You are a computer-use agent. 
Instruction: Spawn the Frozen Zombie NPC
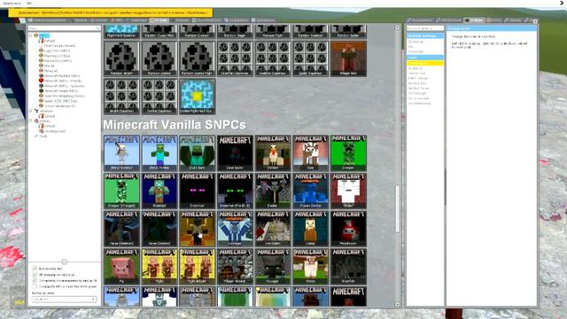[311, 191]
